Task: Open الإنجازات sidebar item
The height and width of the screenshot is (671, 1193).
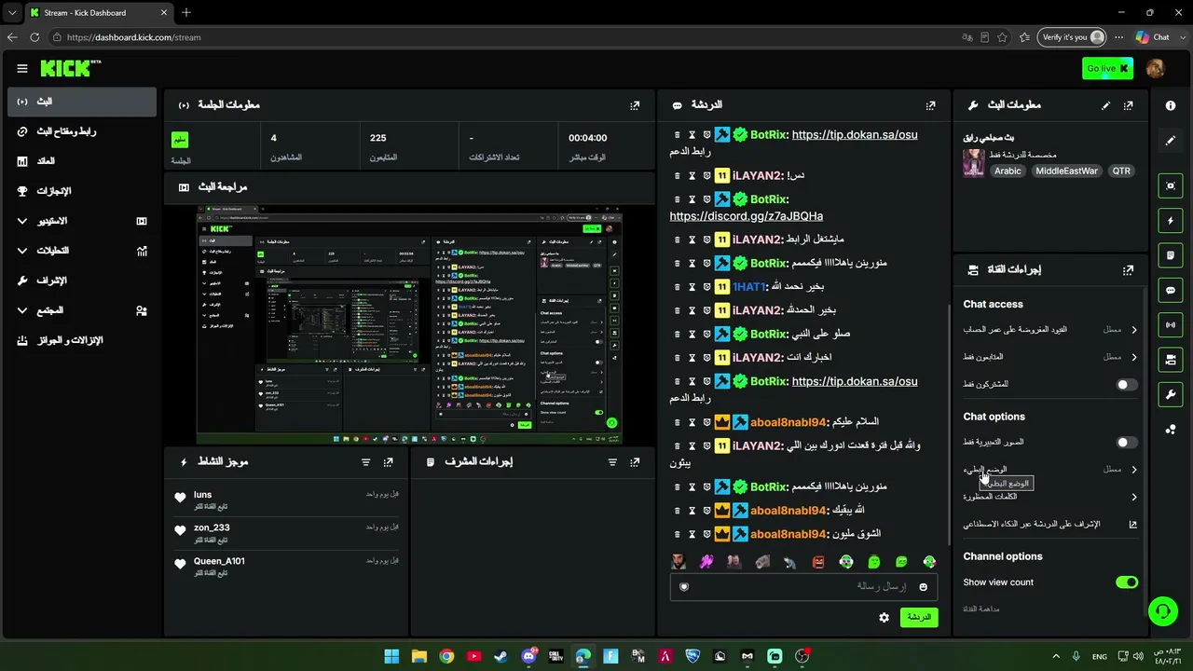Action: click(82, 191)
